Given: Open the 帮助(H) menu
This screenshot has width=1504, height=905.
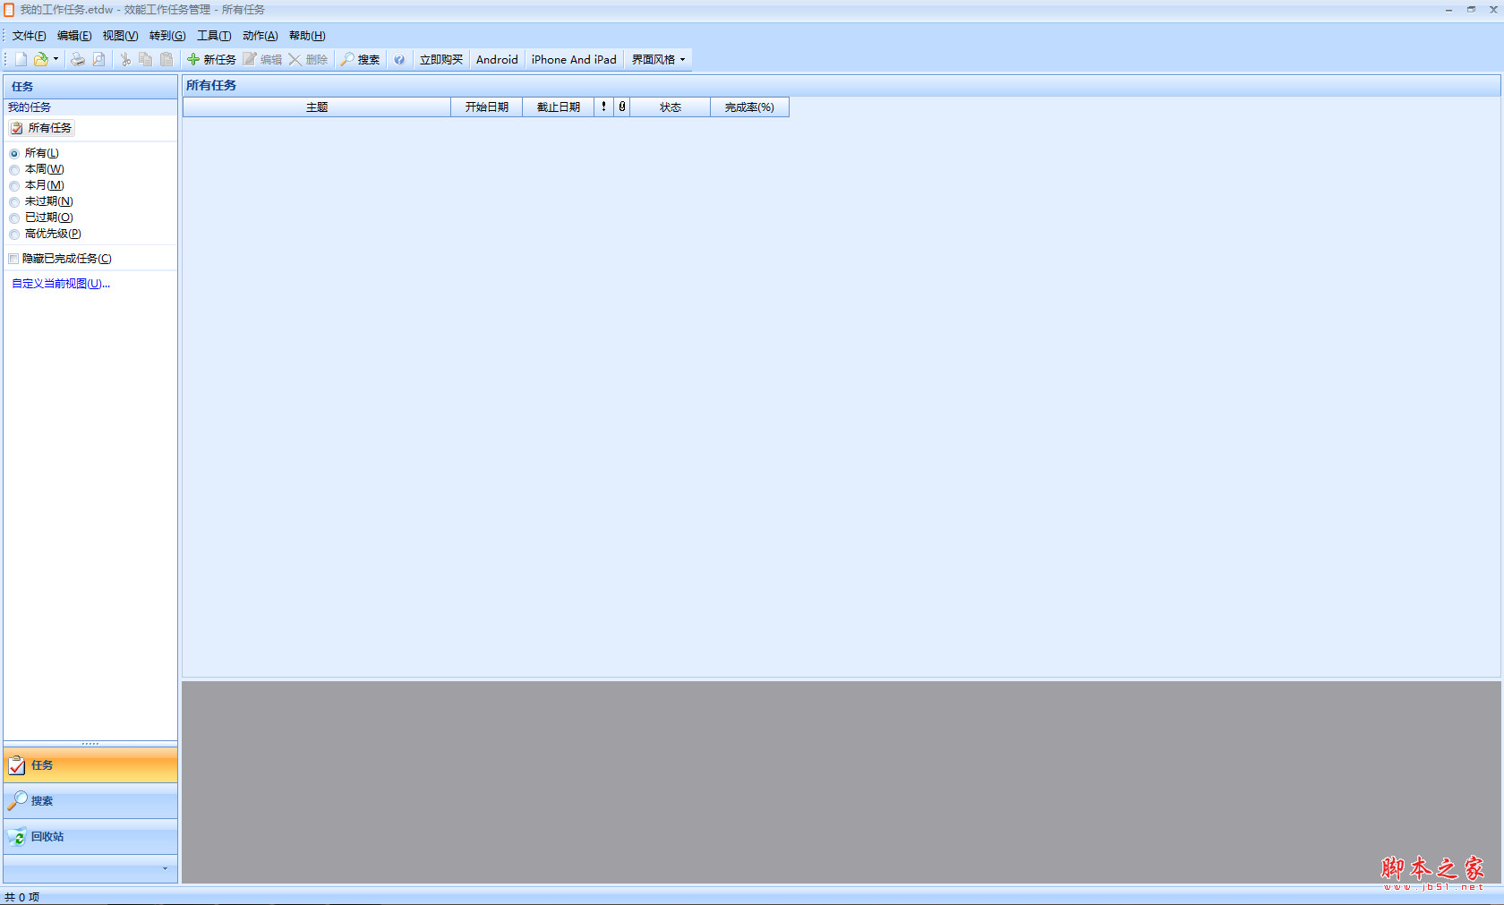Looking at the screenshot, I should (307, 36).
